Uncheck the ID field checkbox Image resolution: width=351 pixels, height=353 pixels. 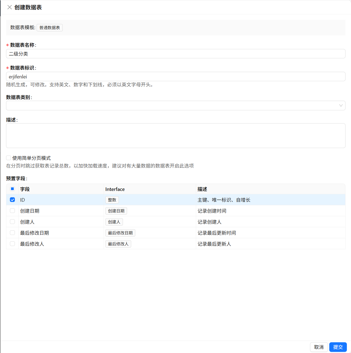12,200
